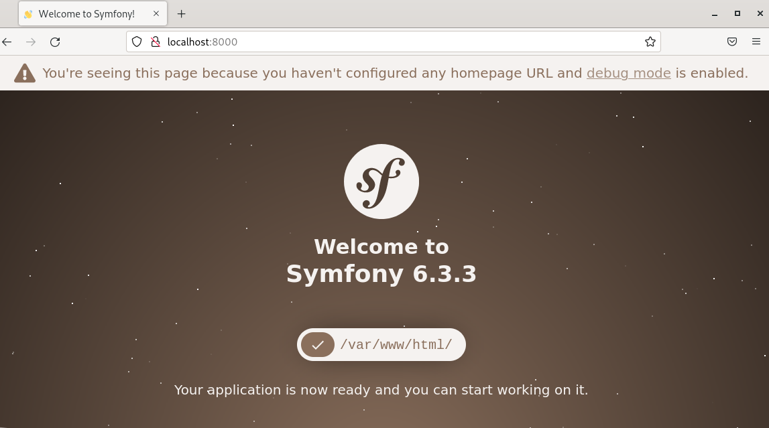Follow the debug mode link
This screenshot has height=428, width=769.
[628, 73]
